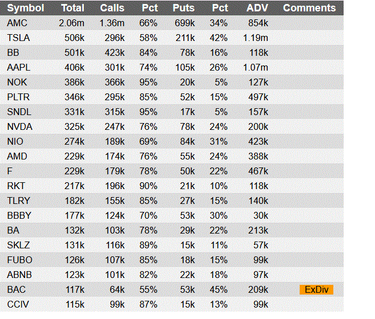
Task: Click the Calls column header
Action: click(x=112, y=8)
